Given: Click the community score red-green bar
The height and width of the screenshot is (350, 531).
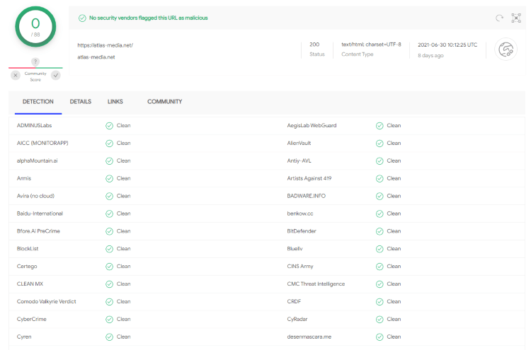Looking at the screenshot, I should click(35, 69).
